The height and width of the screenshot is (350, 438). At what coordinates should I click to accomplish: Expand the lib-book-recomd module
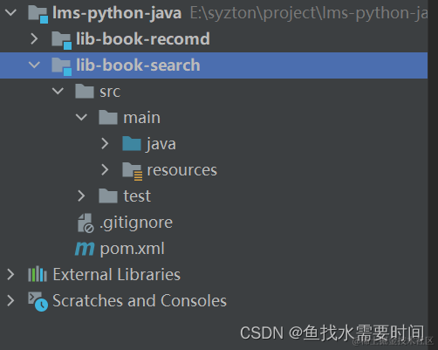click(34, 38)
